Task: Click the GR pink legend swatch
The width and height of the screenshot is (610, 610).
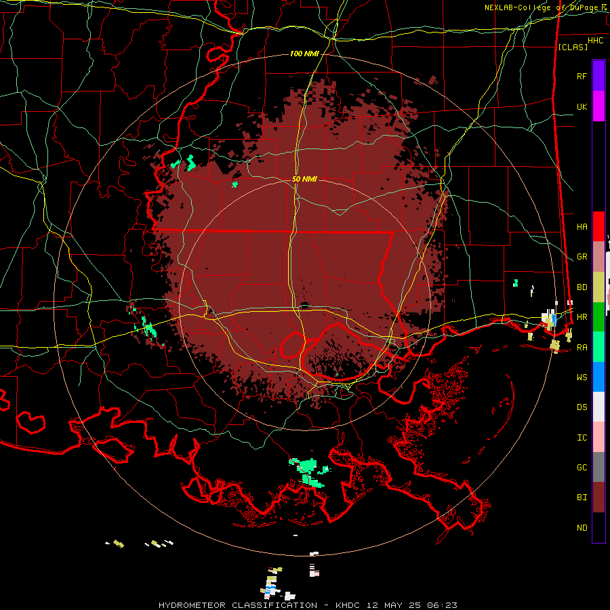Action: [x=598, y=257]
